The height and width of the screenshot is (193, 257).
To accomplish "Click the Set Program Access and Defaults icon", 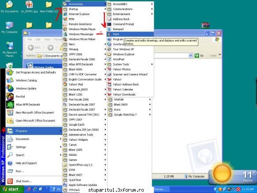I will 10,72.
